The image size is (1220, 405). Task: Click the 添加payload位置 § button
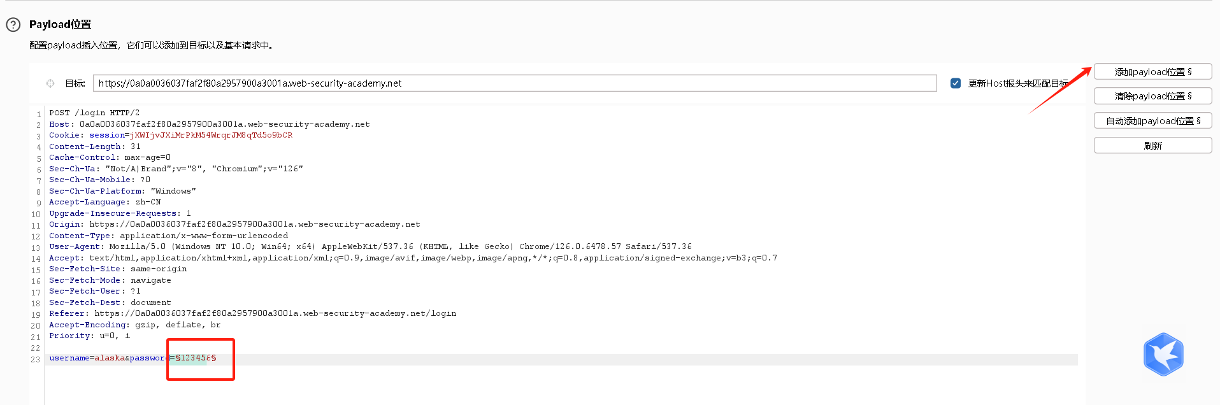coord(1152,72)
